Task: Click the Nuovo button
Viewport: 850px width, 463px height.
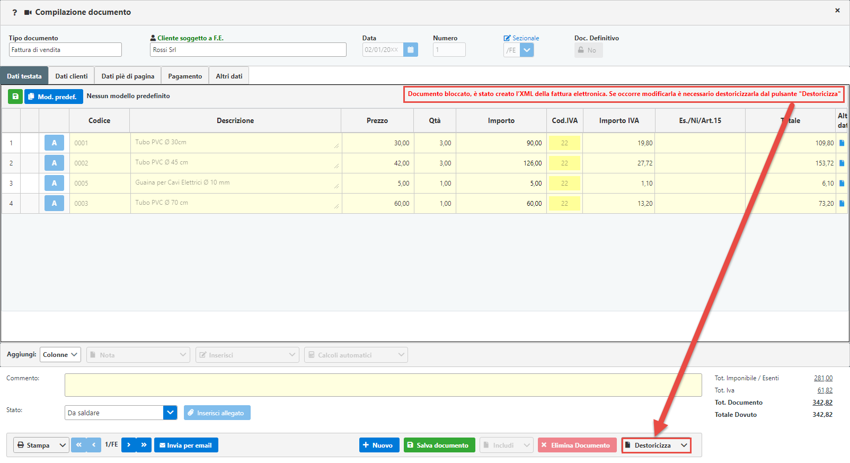Action: coord(379,445)
